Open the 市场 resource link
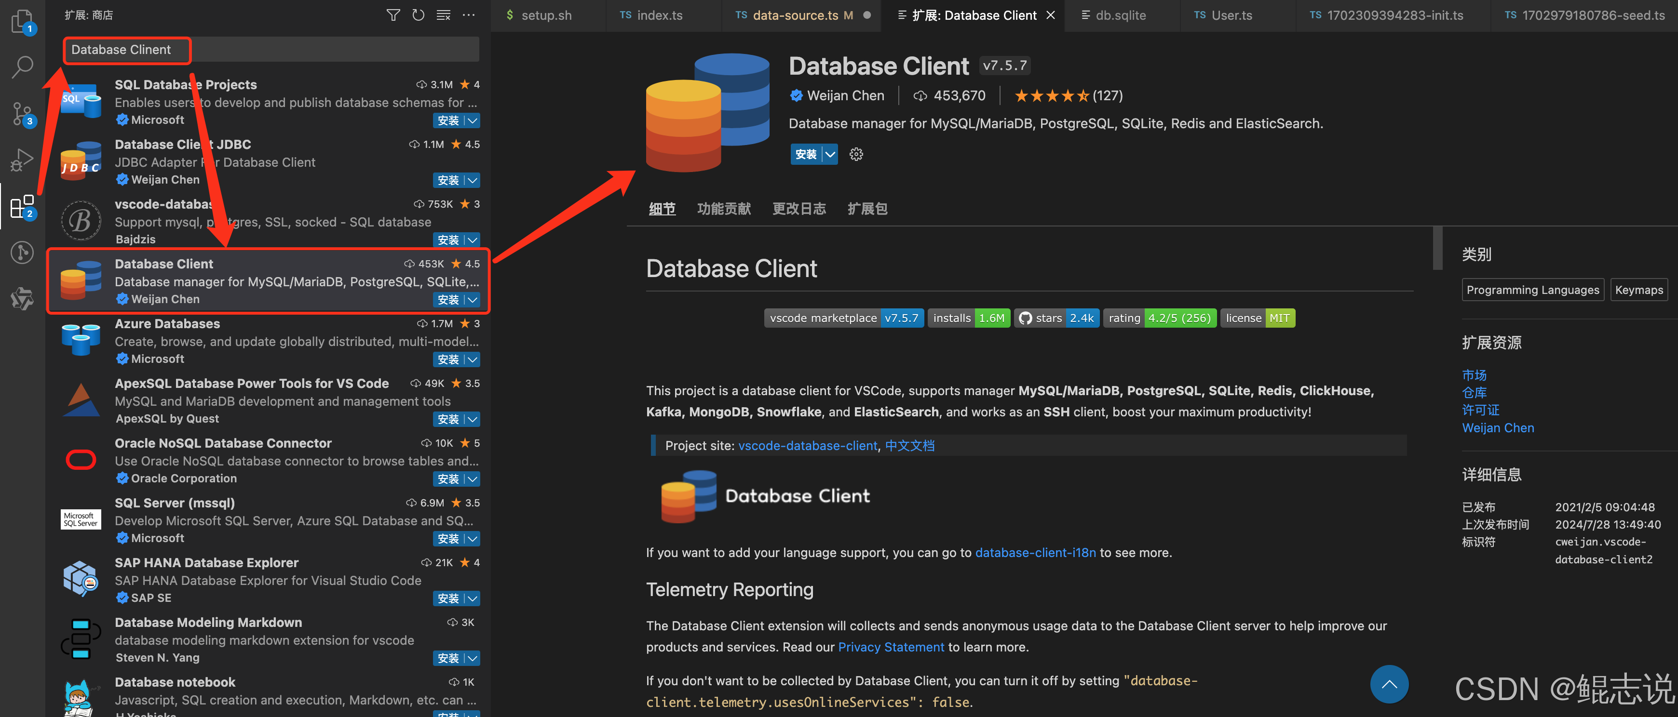 (x=1474, y=375)
